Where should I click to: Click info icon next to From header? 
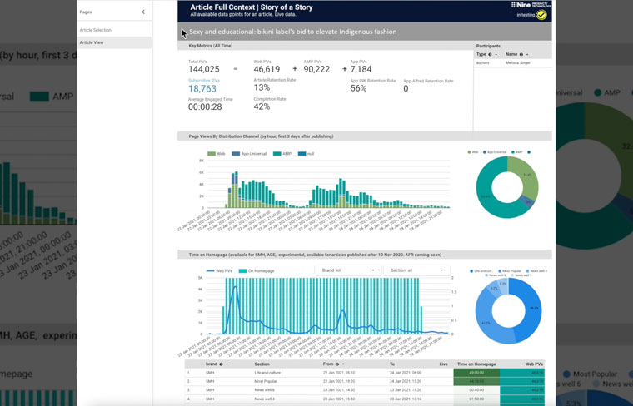(337, 364)
